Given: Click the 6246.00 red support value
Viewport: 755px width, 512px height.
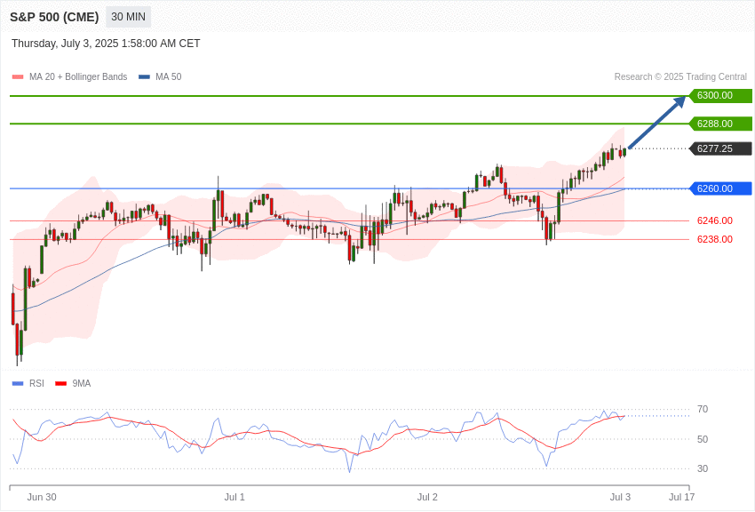Looking at the screenshot, I should pos(715,220).
